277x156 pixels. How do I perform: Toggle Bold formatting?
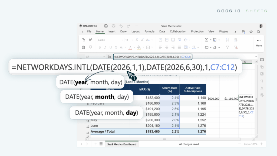(100, 47)
